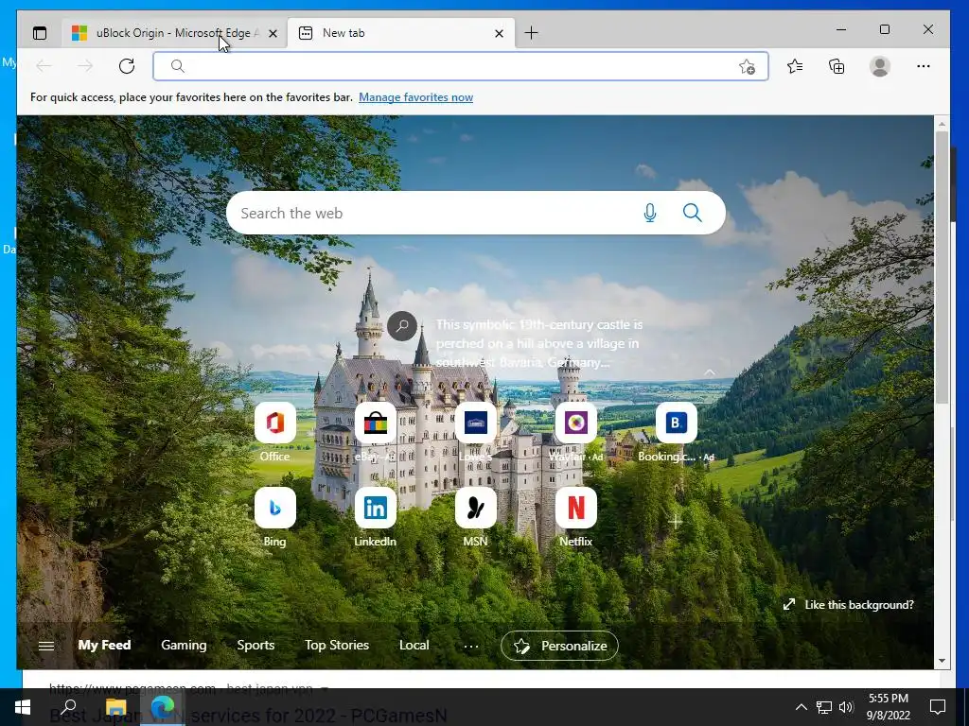Open the notification center icon

tap(938, 707)
